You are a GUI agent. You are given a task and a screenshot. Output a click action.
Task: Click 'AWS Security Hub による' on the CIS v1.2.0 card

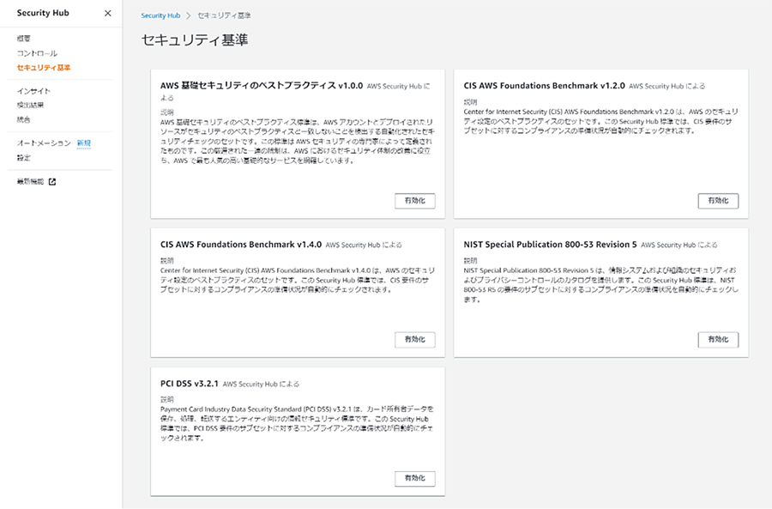coord(666,86)
